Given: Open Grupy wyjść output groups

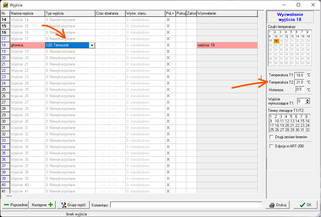Looking at the screenshot, I should pyautogui.click(x=73, y=205).
